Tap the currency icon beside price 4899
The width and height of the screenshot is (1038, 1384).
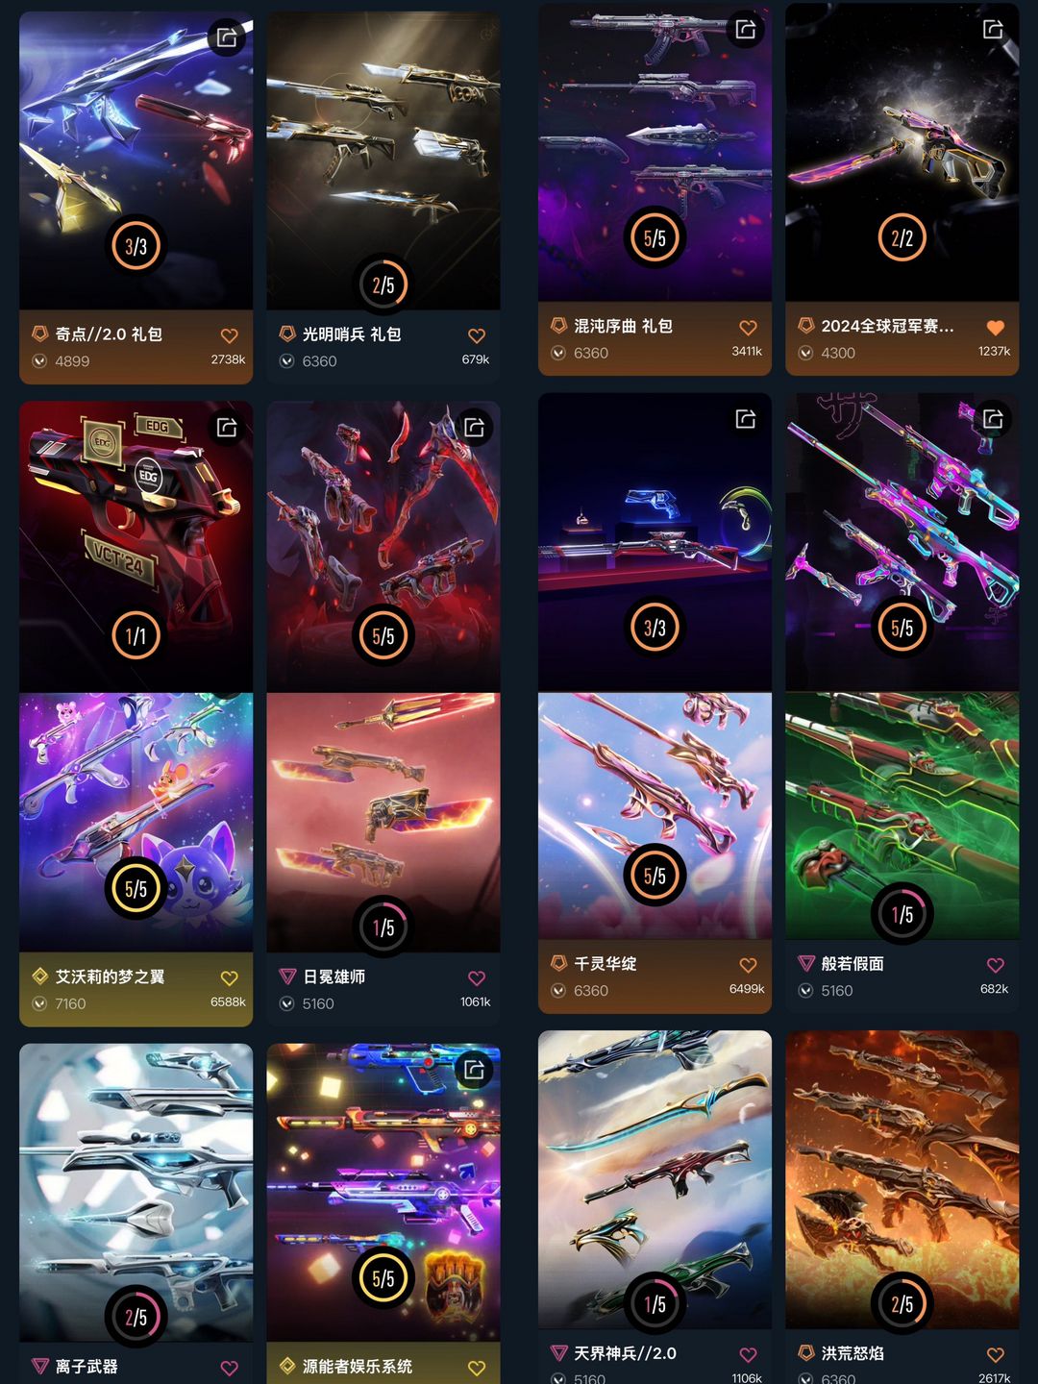pyautogui.click(x=39, y=361)
